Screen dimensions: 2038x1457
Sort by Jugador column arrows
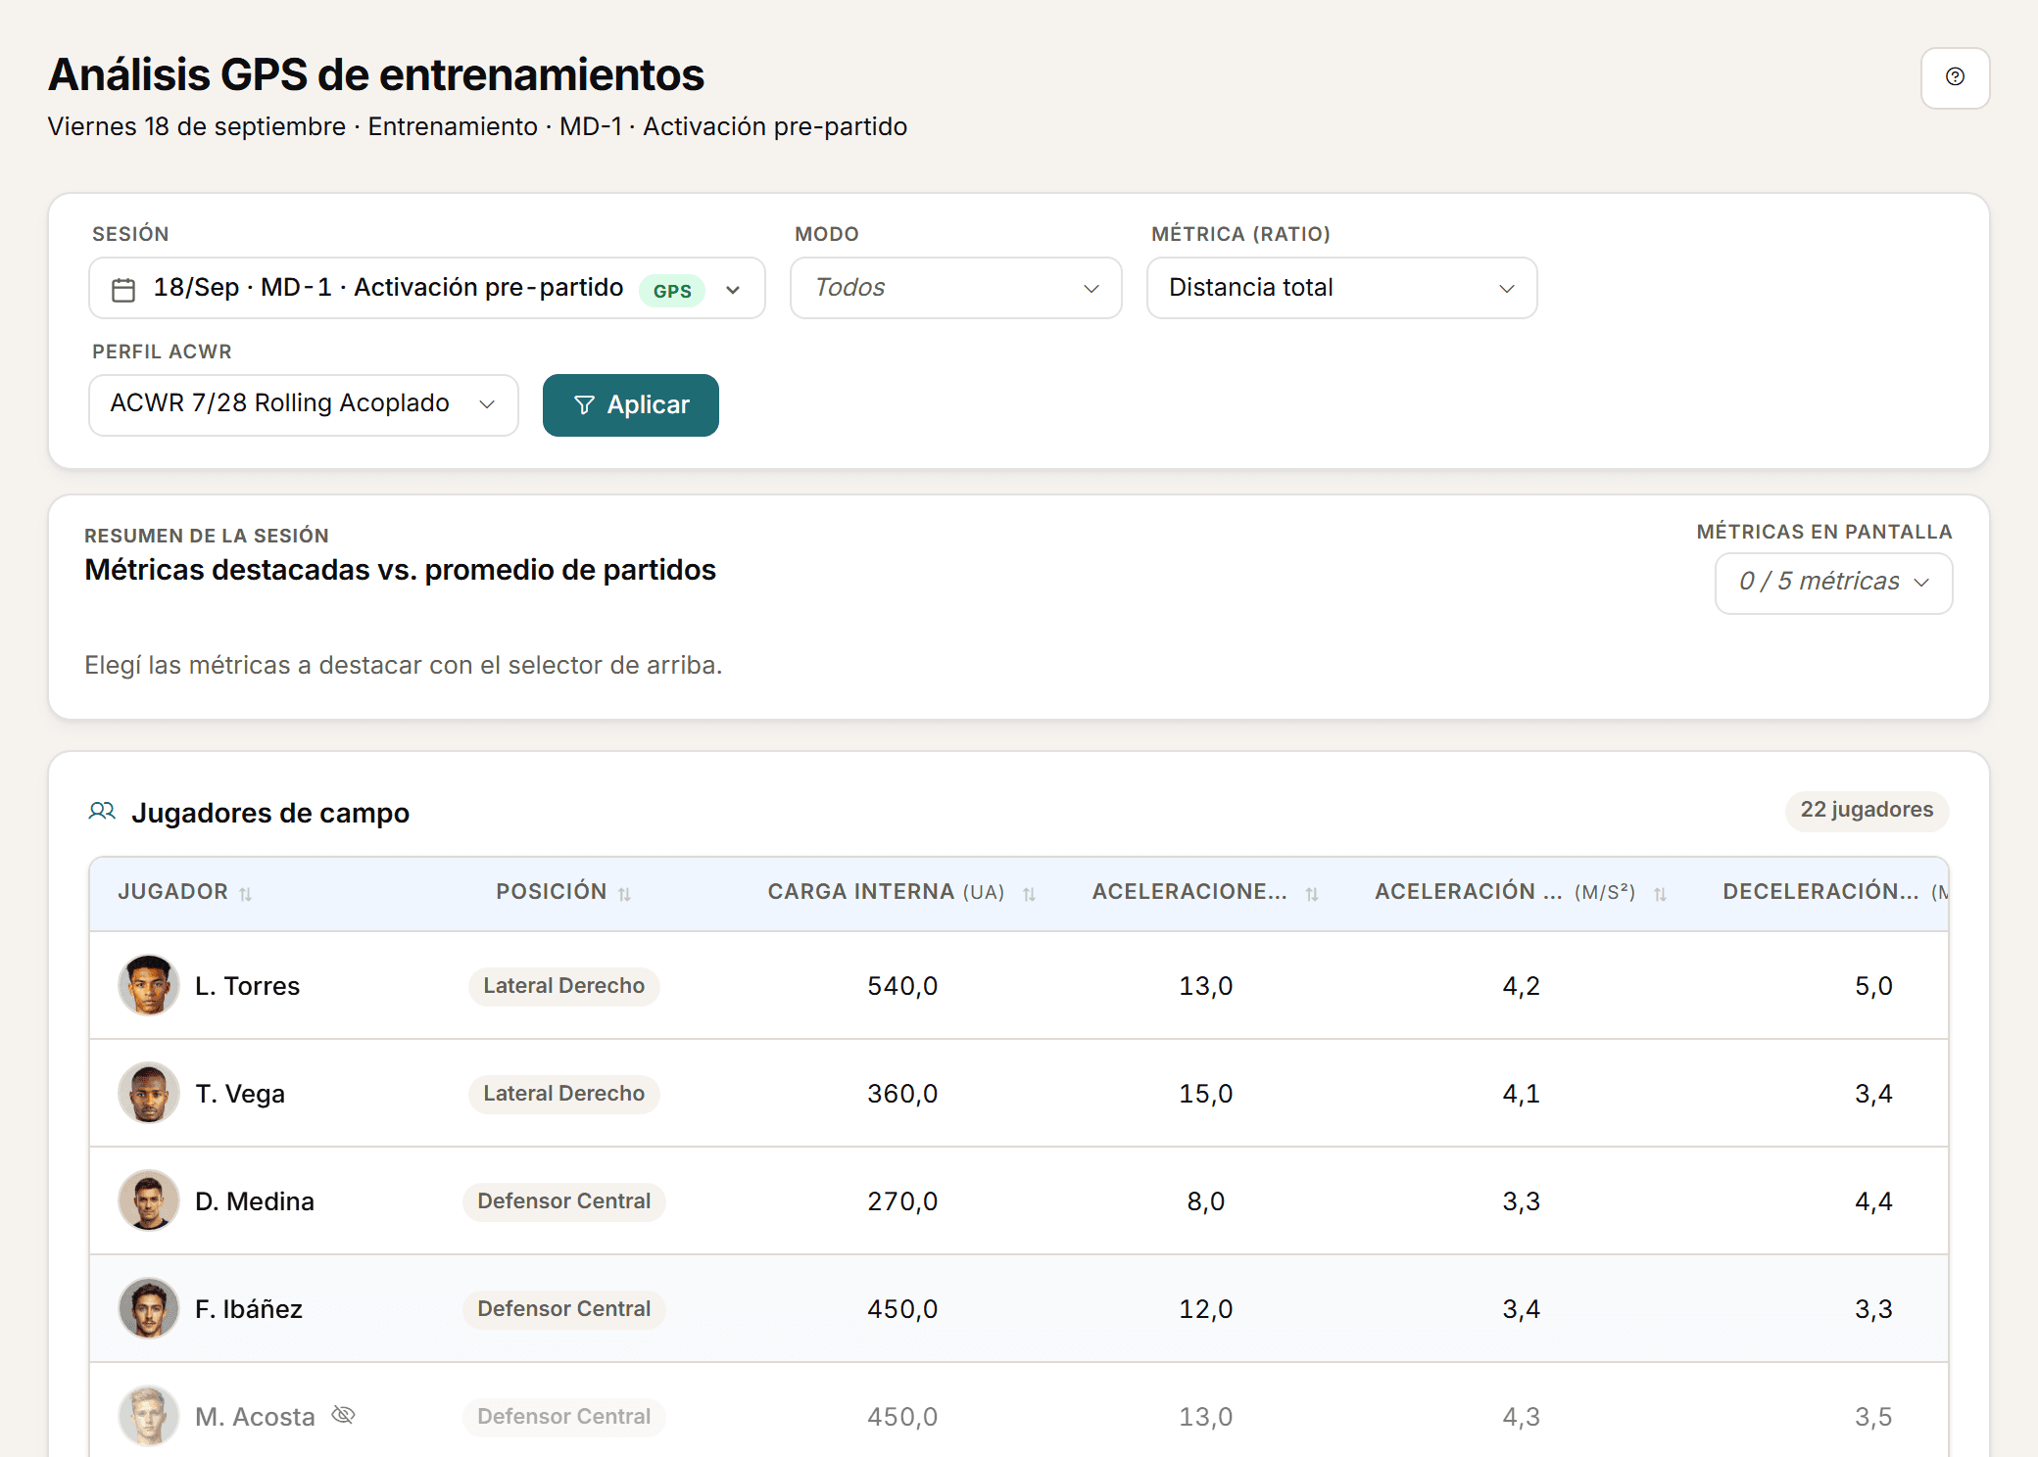(246, 894)
